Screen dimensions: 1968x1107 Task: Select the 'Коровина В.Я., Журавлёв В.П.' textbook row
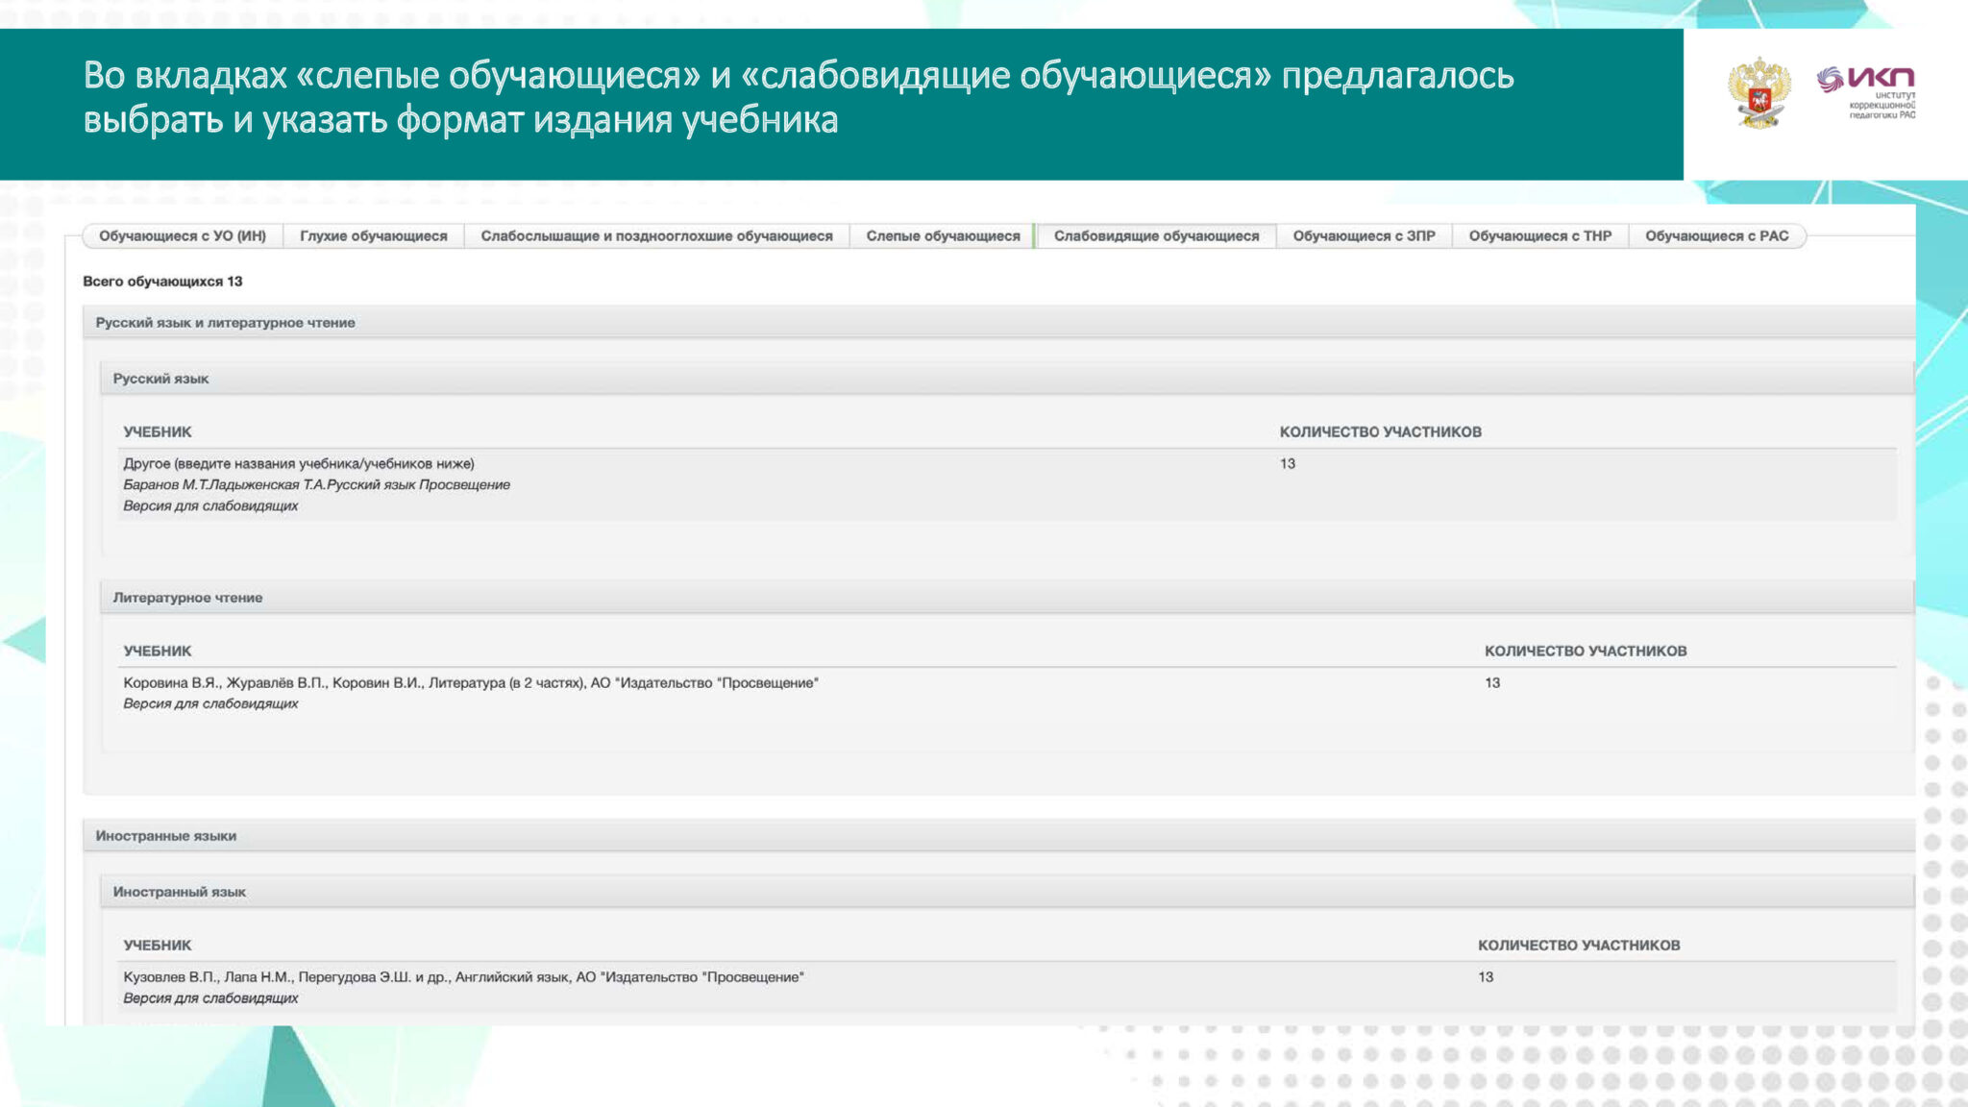[1007, 693]
